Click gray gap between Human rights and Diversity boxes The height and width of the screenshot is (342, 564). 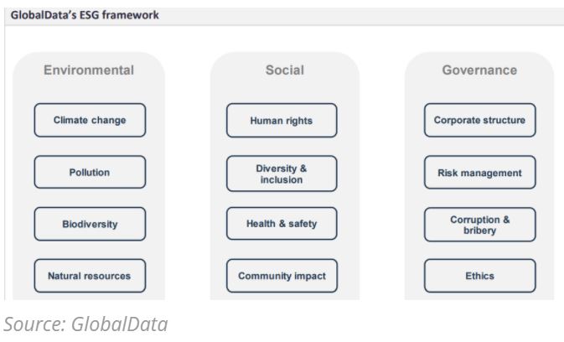(282, 147)
